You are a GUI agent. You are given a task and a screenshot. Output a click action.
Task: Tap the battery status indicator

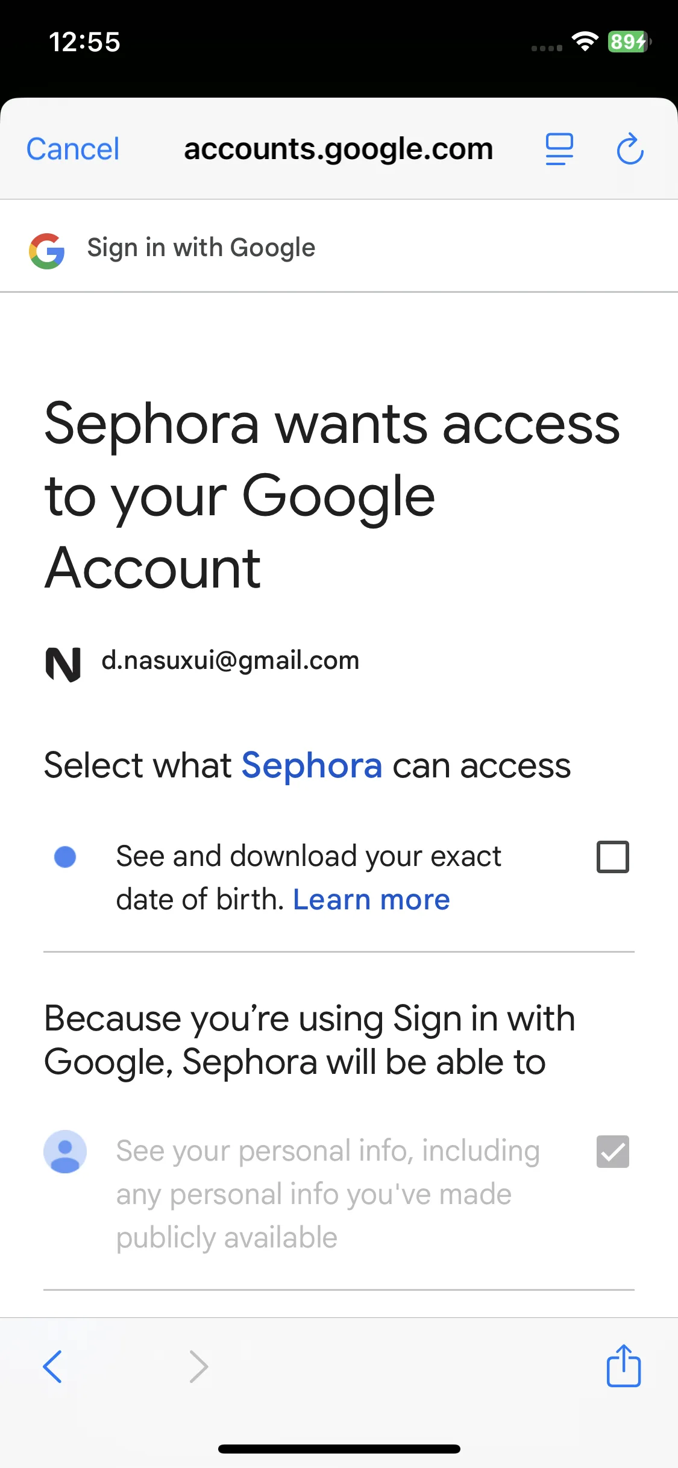tap(629, 42)
